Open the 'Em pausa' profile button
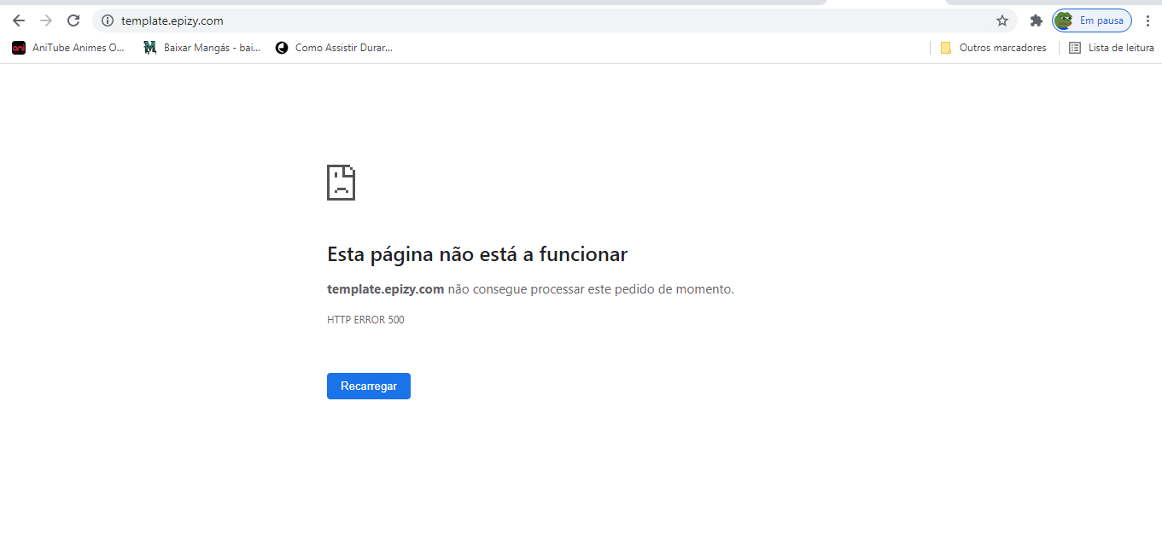This screenshot has height=535, width=1162. click(x=1092, y=20)
